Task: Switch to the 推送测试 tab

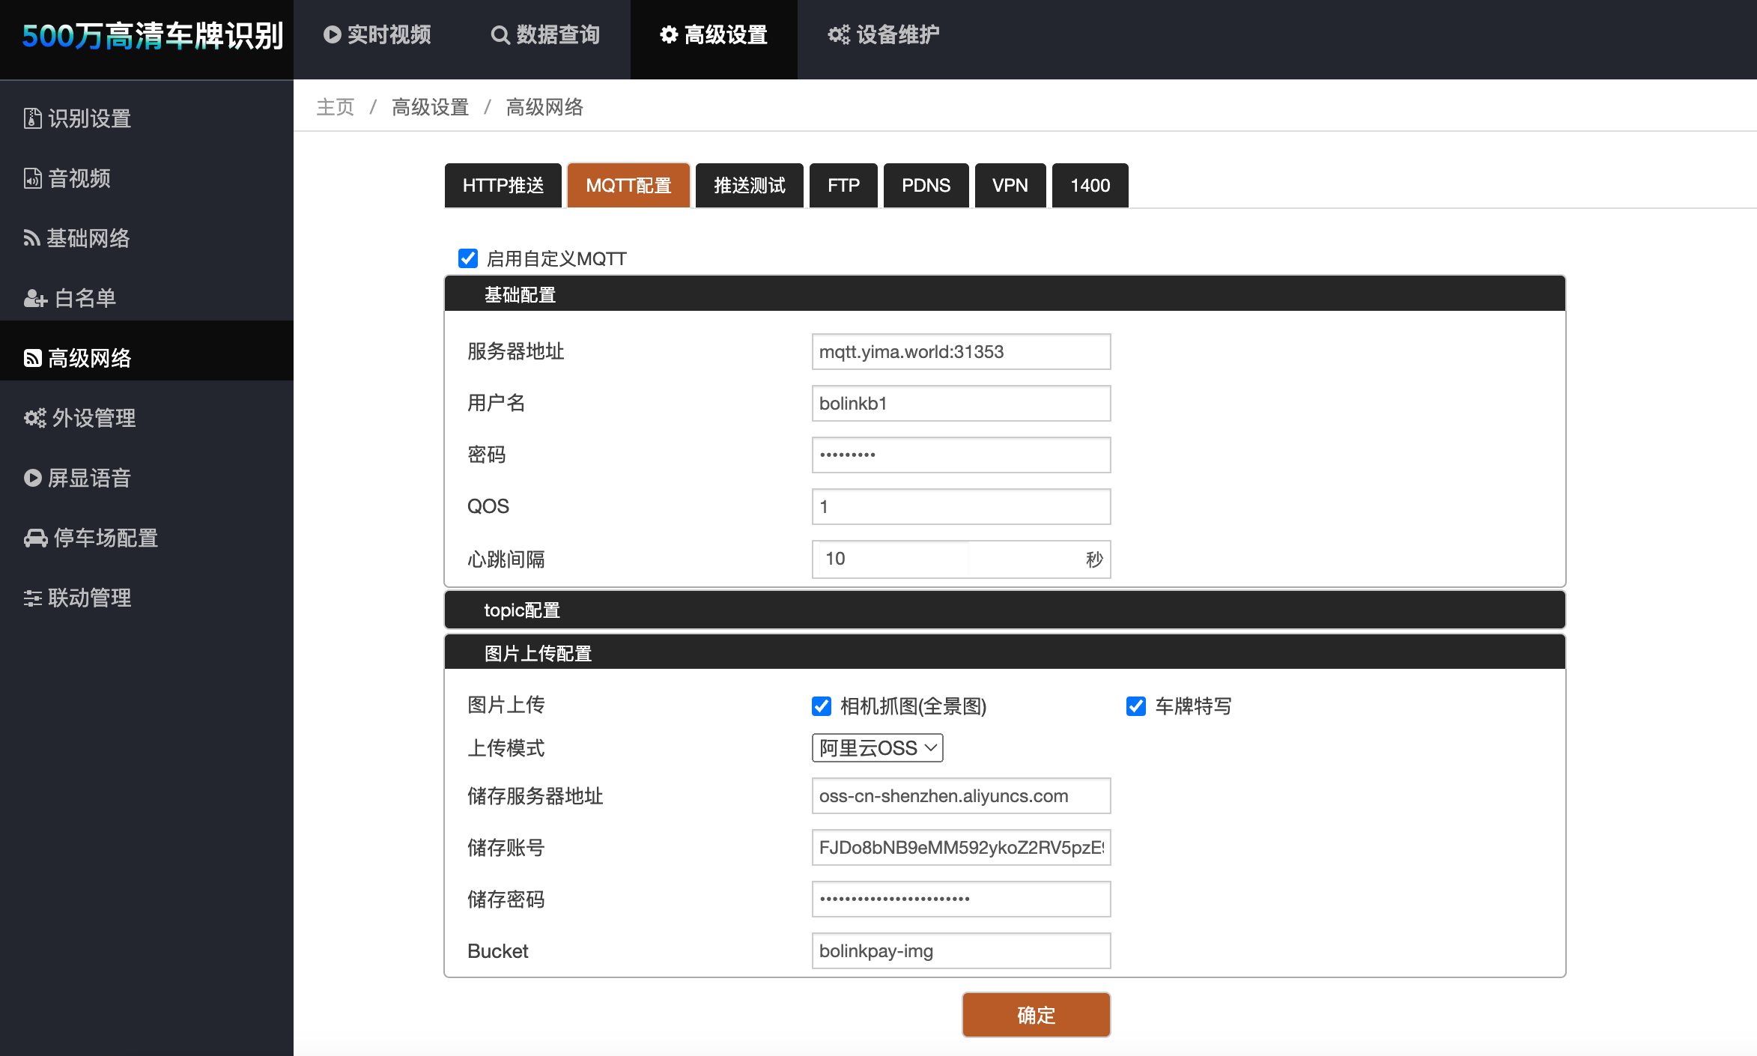Action: click(x=749, y=185)
